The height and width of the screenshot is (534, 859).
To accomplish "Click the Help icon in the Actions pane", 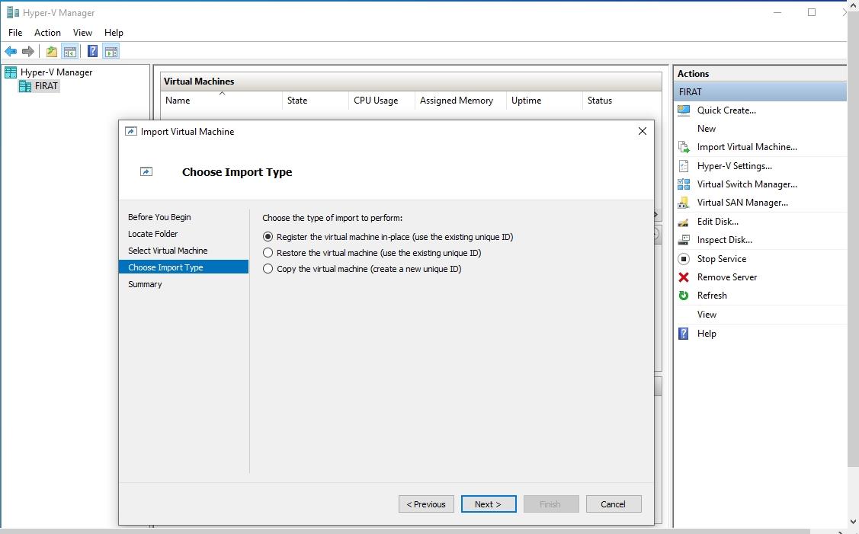I will point(684,334).
